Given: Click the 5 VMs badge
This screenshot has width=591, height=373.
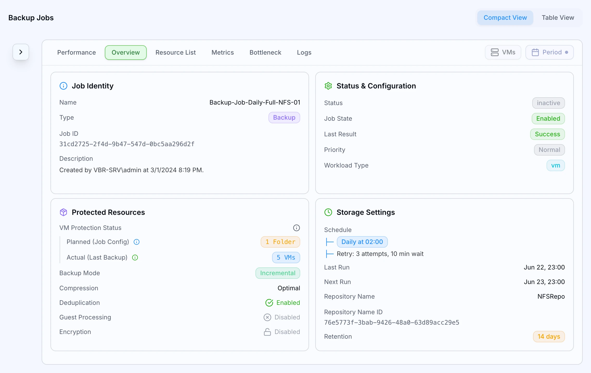Looking at the screenshot, I should tap(286, 258).
